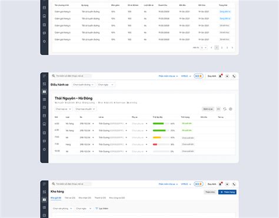Click the 4.5 star rating badge in Điều hành xe panel
Image resolution: width=279 pixels, height=218 pixels.
(x=198, y=76)
